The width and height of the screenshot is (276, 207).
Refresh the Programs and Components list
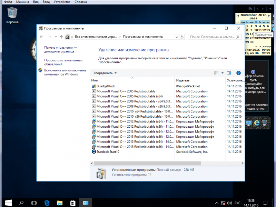182,37
